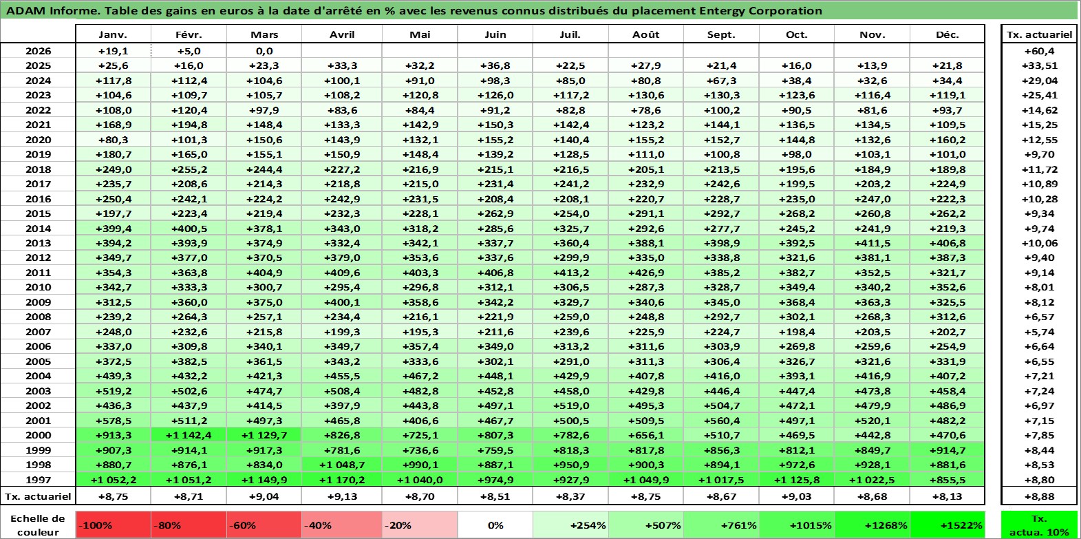Click the 0,0 cell in Mars 2026
Screen dimensions: 1081x539
[264, 51]
